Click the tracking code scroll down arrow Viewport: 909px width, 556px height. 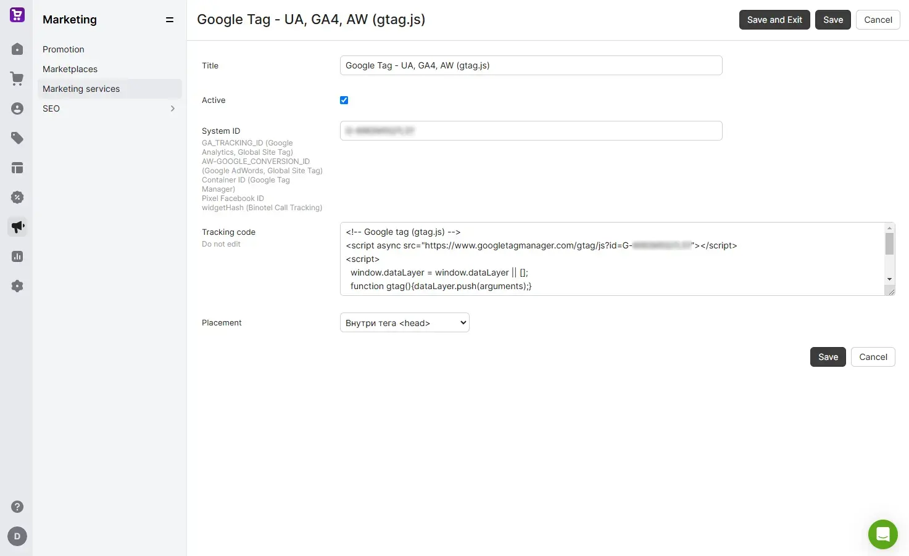[x=889, y=279]
